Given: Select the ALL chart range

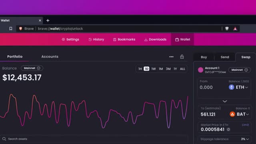Looking at the screenshot, I should click(x=182, y=69).
